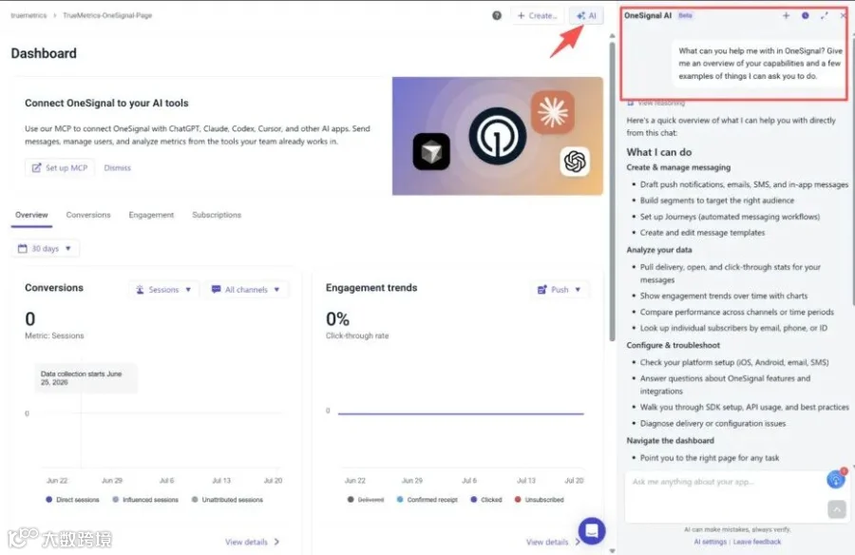Open the help question mark icon

(496, 15)
